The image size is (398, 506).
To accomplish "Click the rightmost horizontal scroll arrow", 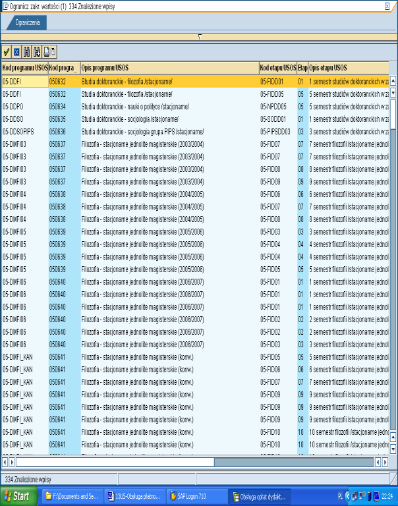I will click(x=385, y=462).
